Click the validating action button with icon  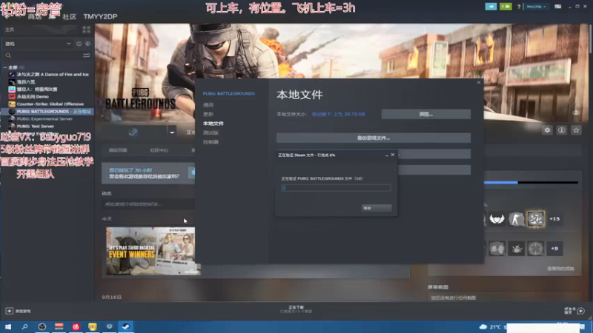point(133,132)
